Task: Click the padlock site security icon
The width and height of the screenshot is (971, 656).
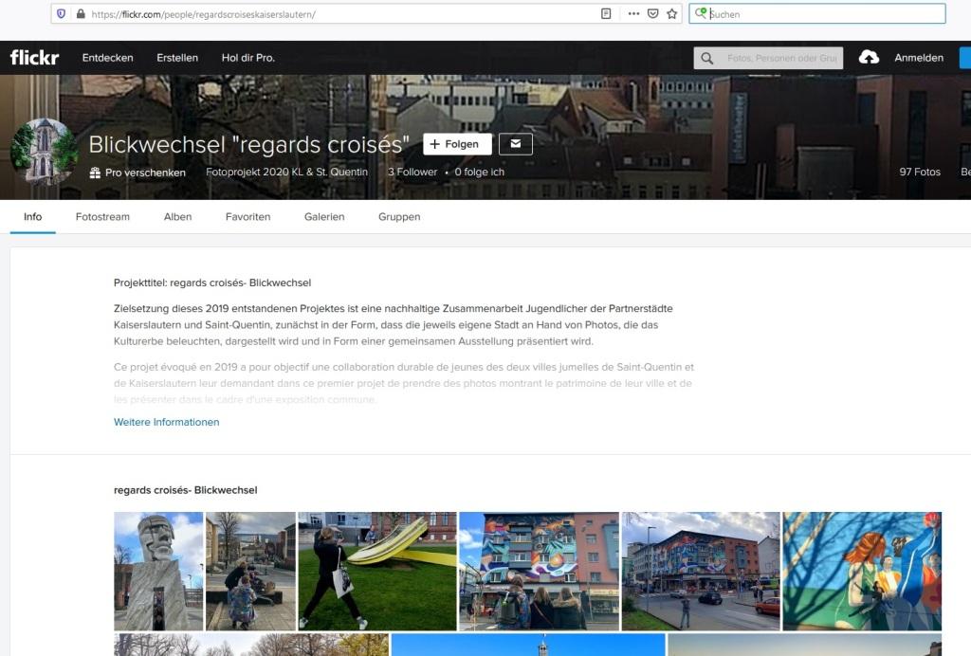Action: [x=81, y=14]
